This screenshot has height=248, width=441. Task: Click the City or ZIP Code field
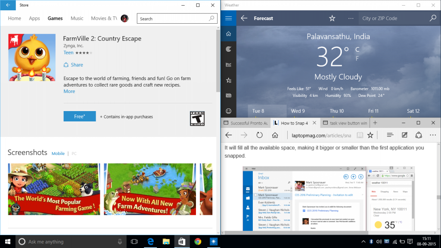pos(394,18)
